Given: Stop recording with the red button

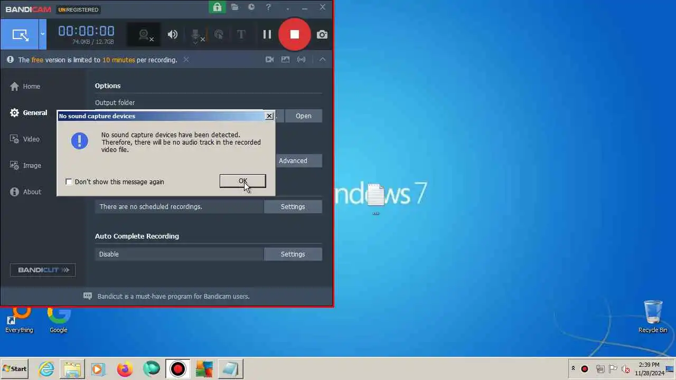Looking at the screenshot, I should 295,35.
